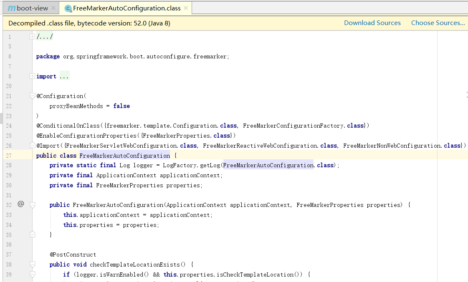This screenshot has width=468, height=282.
Task: Close the FreeMarkerAutoConfiguration.class tab
Action: click(186, 8)
